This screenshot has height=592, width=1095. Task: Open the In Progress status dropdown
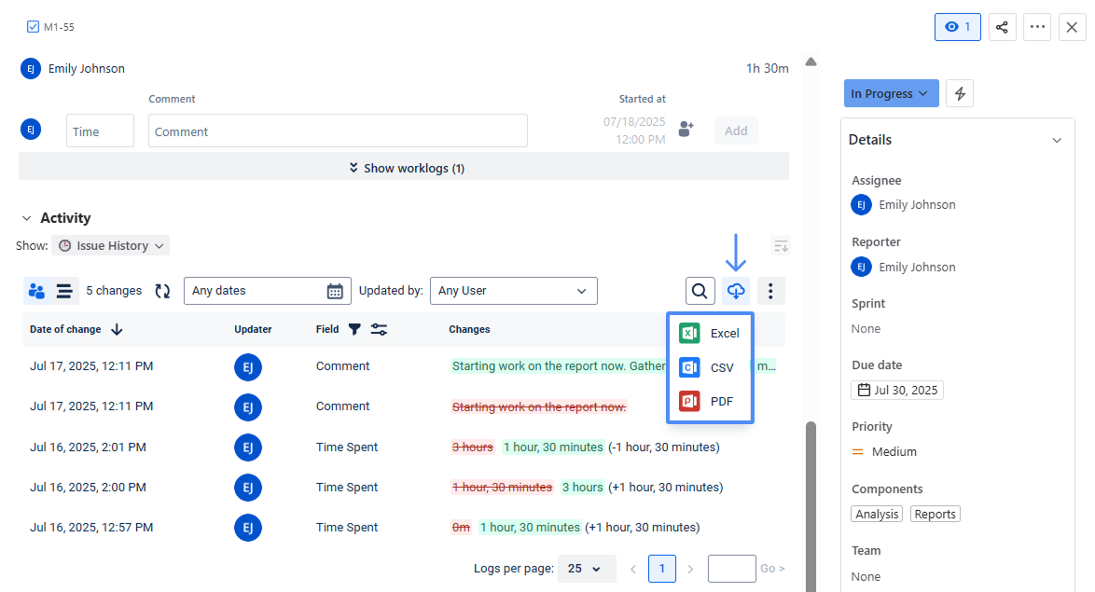point(891,92)
